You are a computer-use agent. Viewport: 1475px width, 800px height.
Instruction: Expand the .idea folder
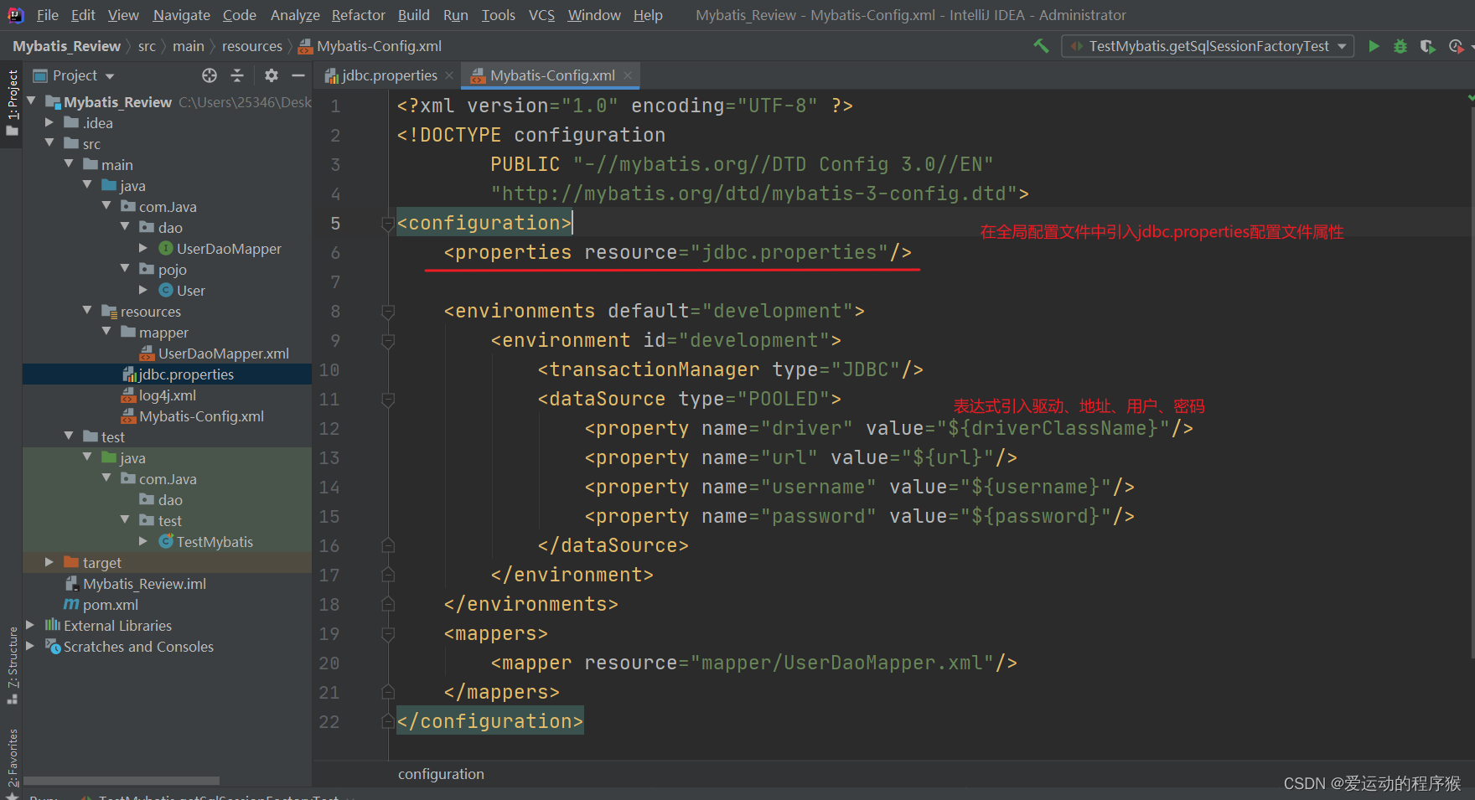(x=49, y=123)
